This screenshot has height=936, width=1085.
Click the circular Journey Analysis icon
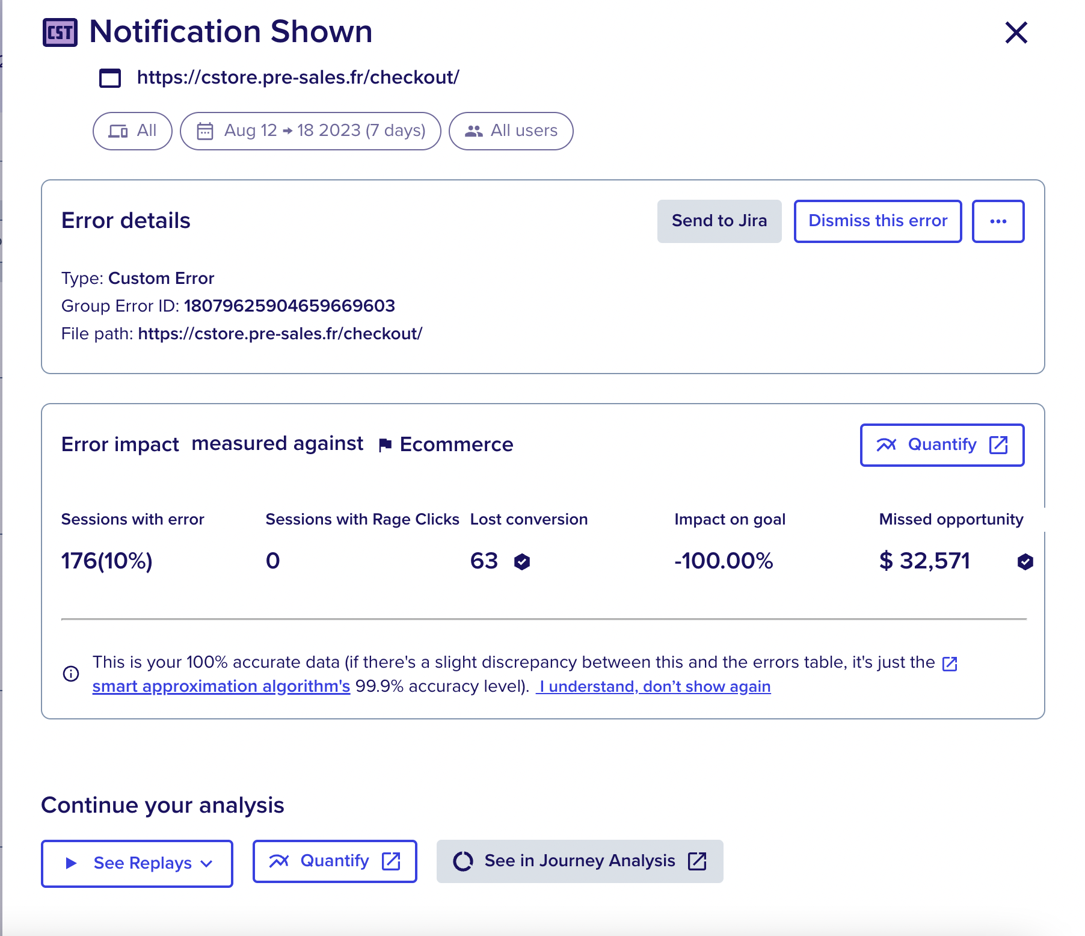tap(463, 861)
